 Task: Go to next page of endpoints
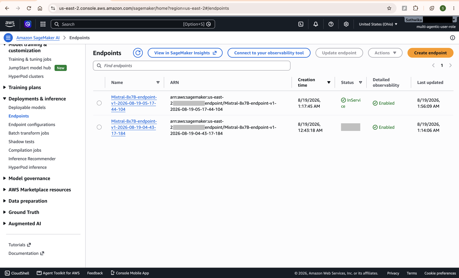point(450,65)
